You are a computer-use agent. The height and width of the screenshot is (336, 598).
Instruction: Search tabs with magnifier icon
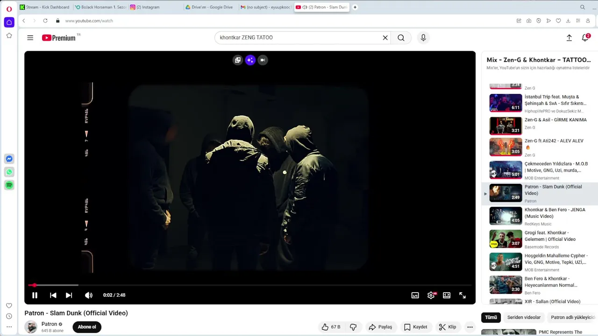click(583, 7)
